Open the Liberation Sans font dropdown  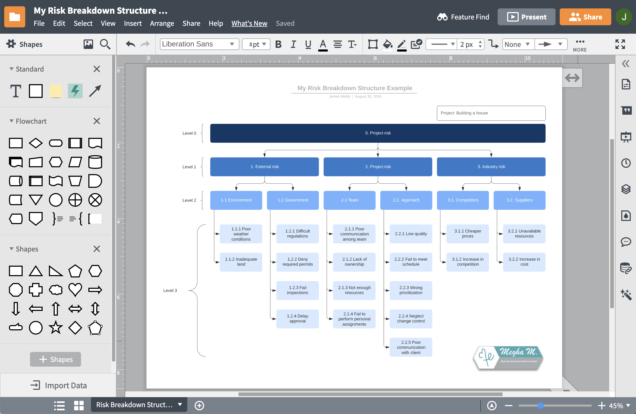(199, 44)
